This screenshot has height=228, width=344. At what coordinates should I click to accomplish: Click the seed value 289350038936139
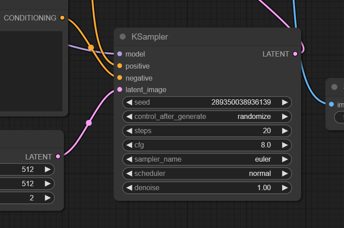click(x=241, y=102)
